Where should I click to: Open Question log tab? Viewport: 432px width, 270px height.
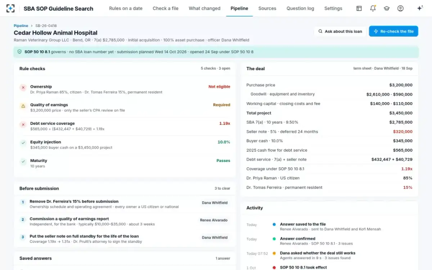pyautogui.click(x=300, y=8)
